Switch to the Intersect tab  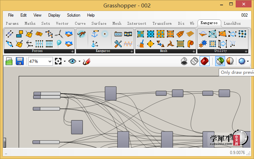137,23
